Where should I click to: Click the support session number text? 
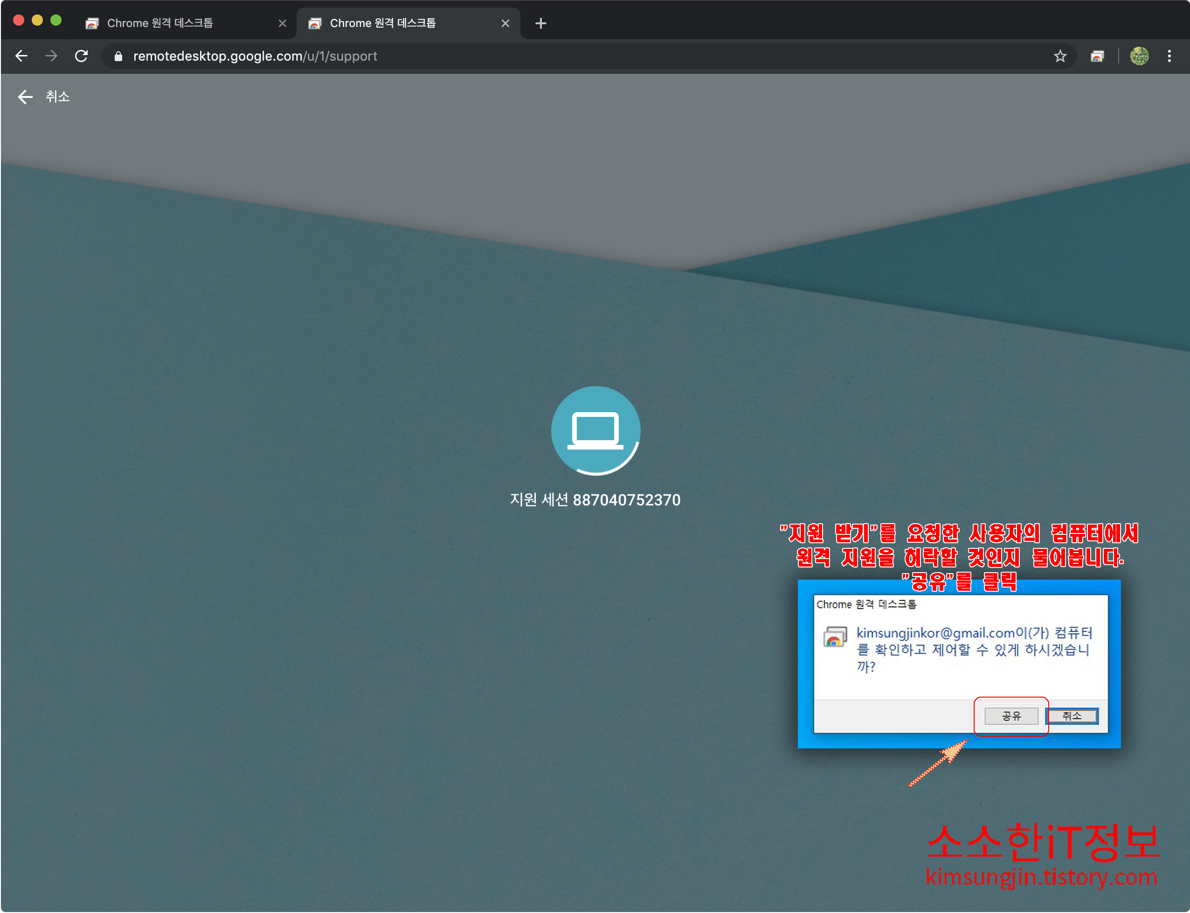[595, 500]
